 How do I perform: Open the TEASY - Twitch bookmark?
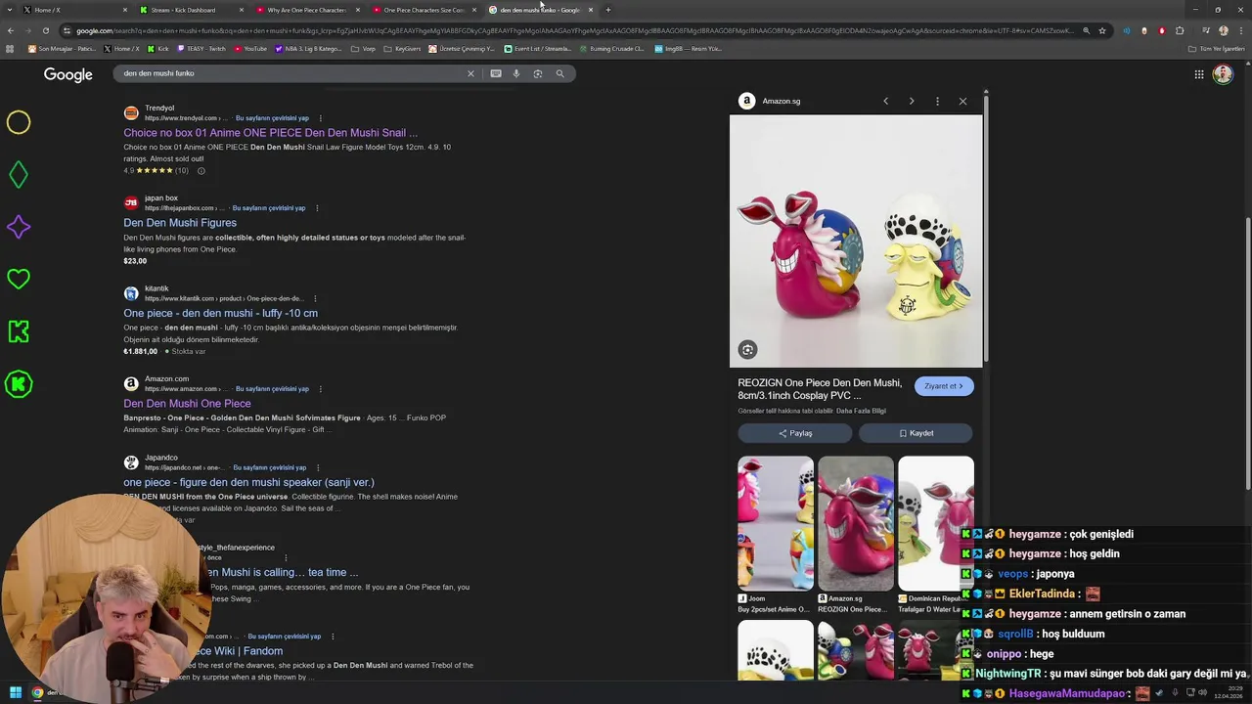201,48
